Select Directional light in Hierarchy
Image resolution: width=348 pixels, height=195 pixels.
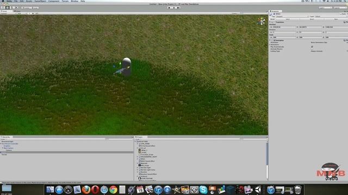(x=7, y=141)
